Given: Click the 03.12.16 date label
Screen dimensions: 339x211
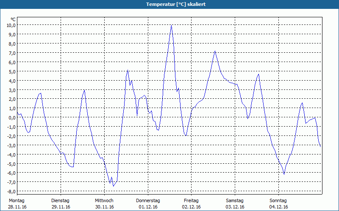Looking at the screenshot, I should [x=235, y=207].
